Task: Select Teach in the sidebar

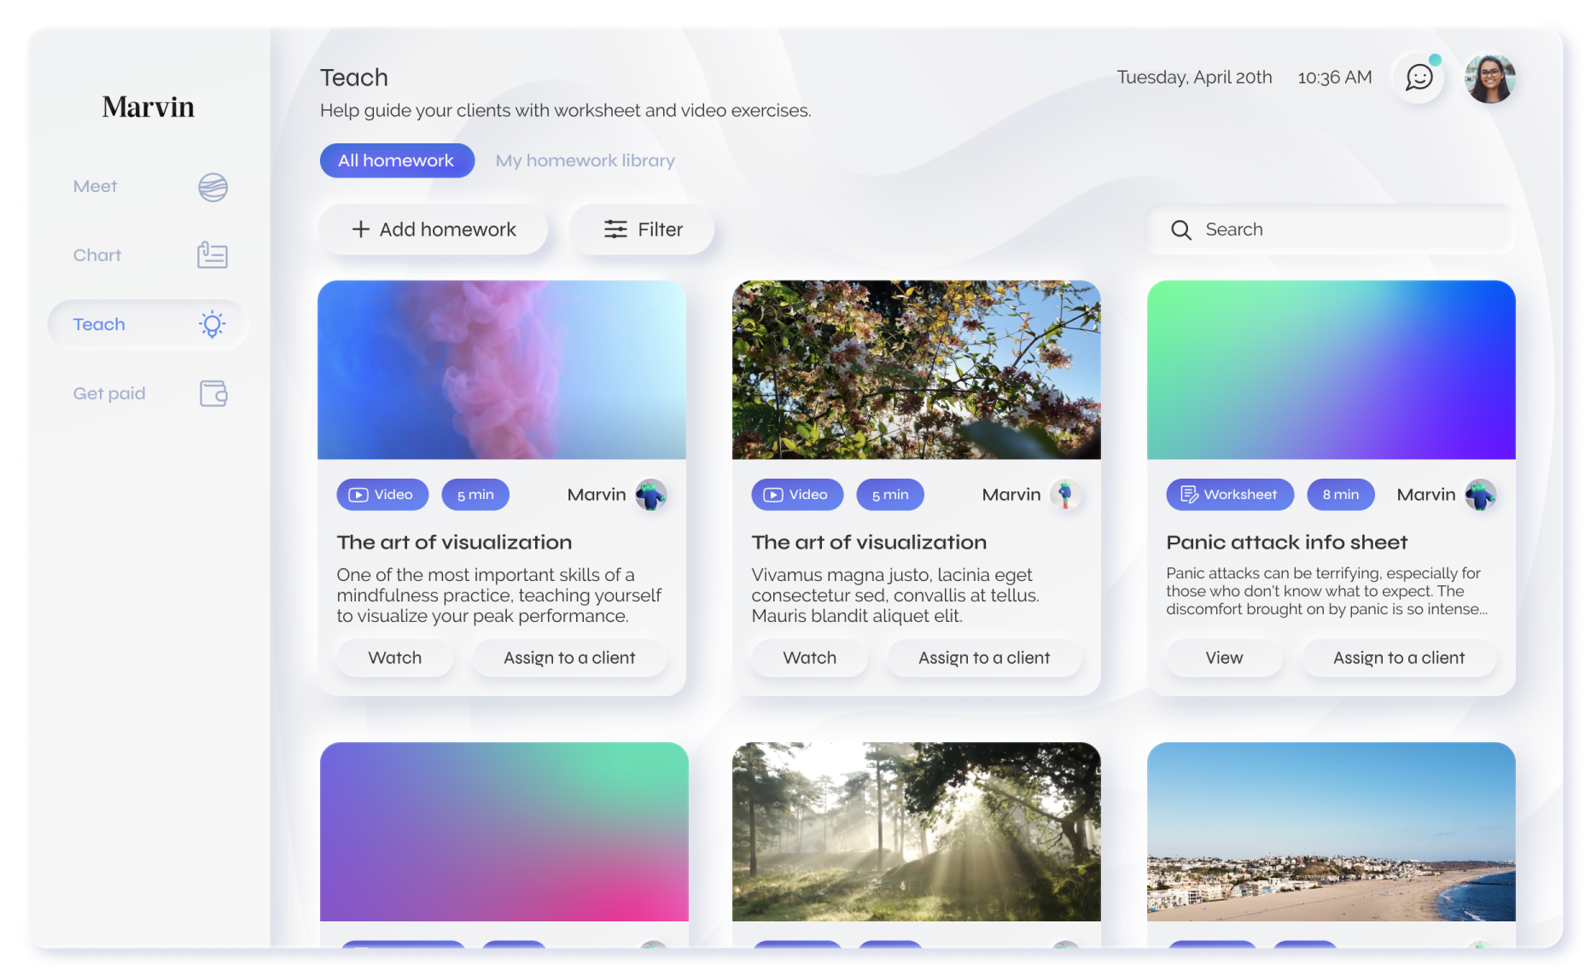Action: pos(149,324)
